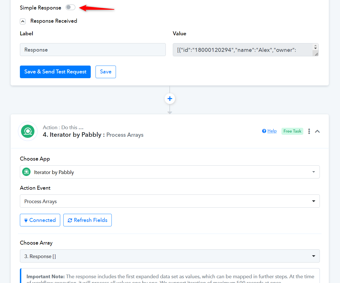Click the 'Action Event' label

[x=35, y=188]
